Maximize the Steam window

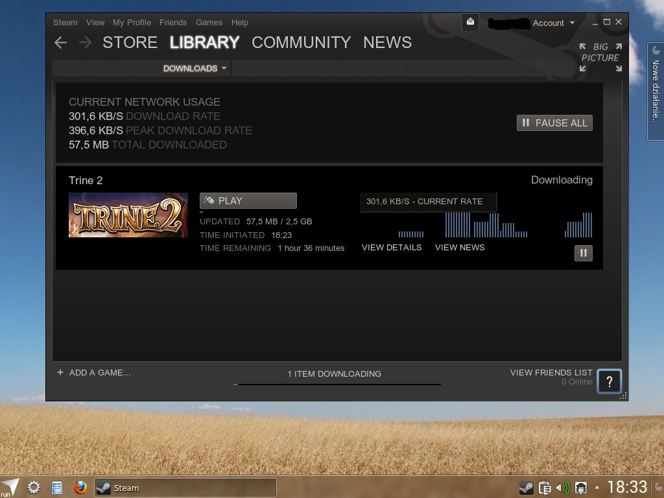607,22
